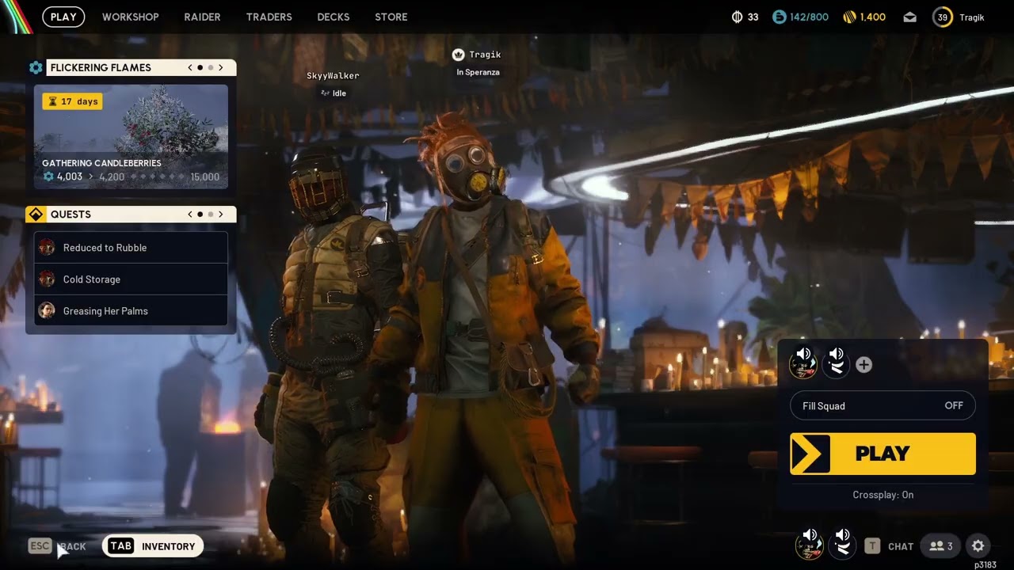Select SkyyWalker player name tag
The image size is (1014, 570).
pos(333,76)
